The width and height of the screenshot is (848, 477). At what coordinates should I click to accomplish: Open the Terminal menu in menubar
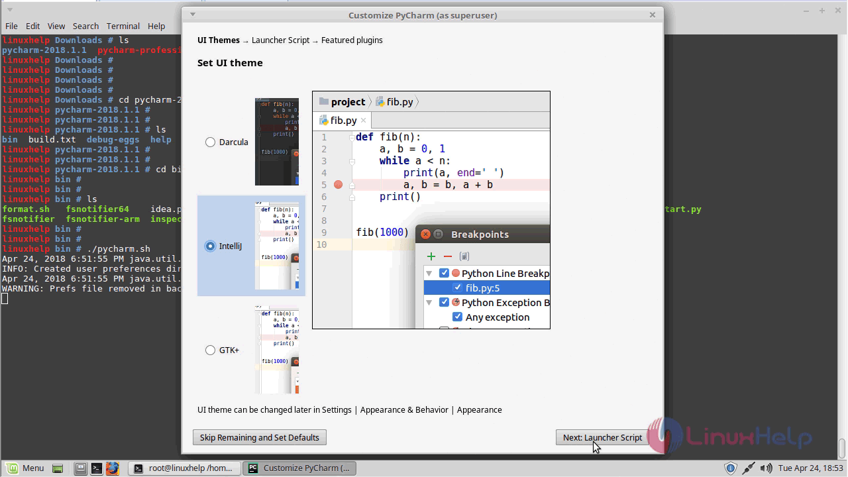[x=123, y=26]
